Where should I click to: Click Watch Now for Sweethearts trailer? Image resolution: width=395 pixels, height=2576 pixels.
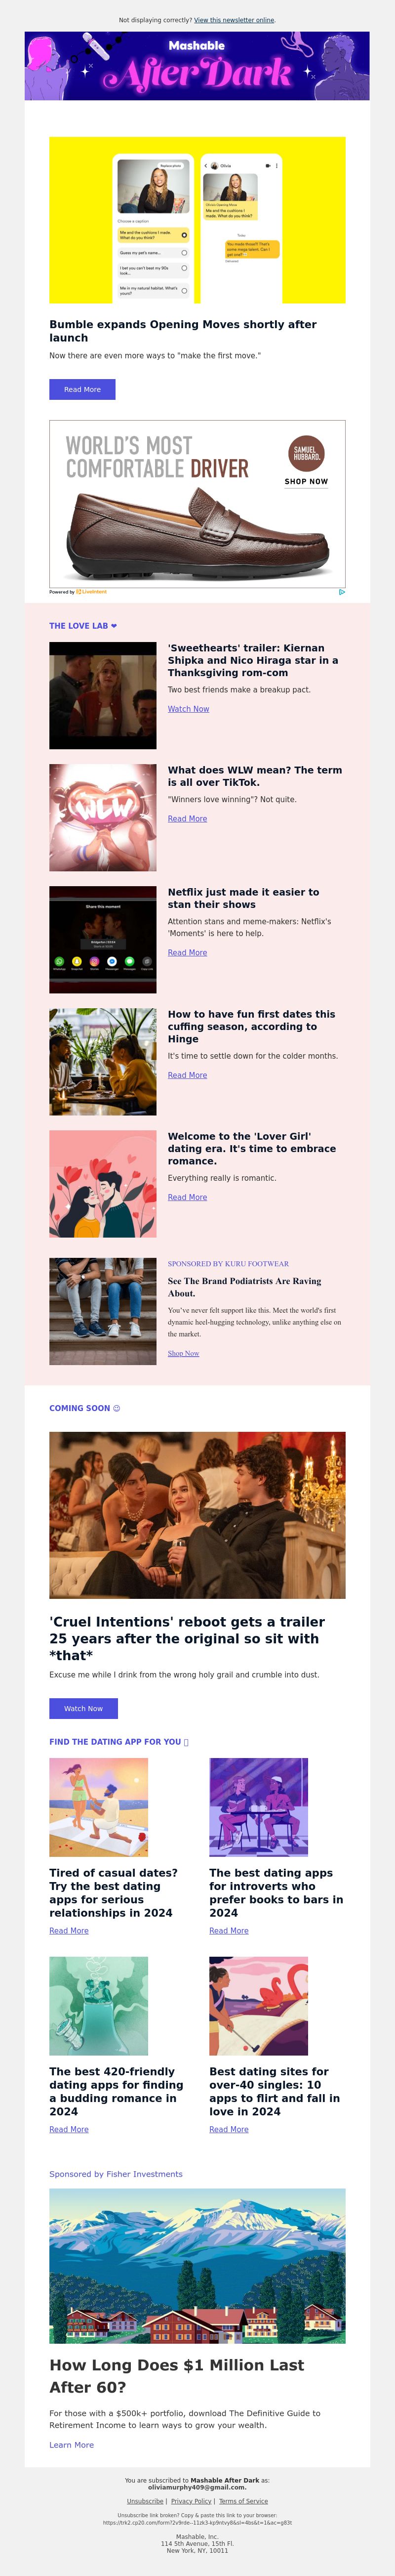pos(188,709)
